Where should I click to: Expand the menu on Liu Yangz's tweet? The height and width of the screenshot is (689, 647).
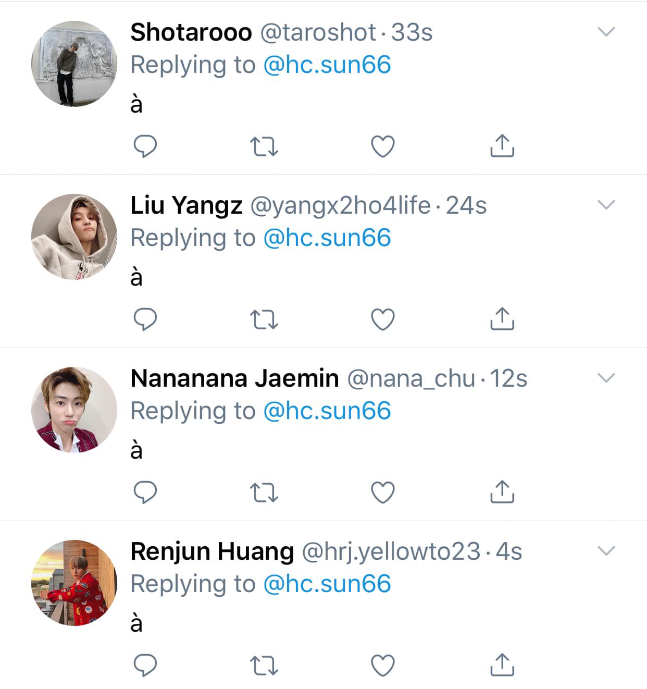pos(606,205)
